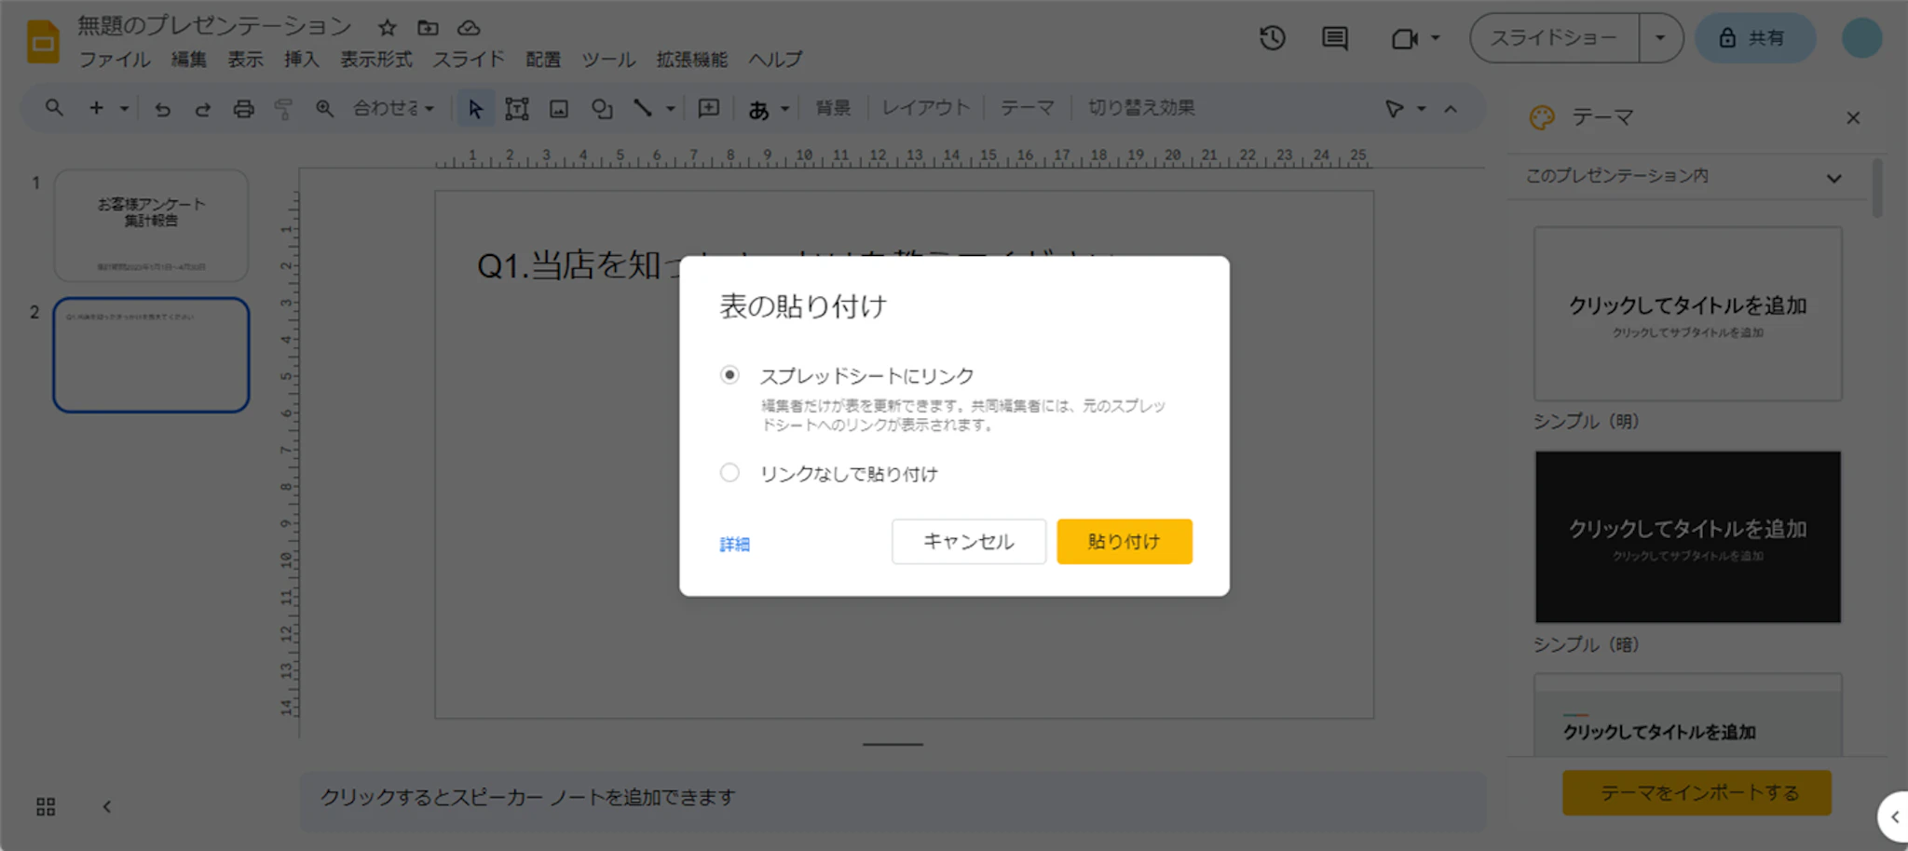
Task: Open the スライドショー dropdown arrow
Action: (1659, 38)
